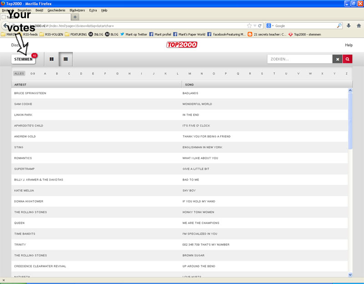Click the STEMMEN button
364x284 pixels.
coord(24,59)
